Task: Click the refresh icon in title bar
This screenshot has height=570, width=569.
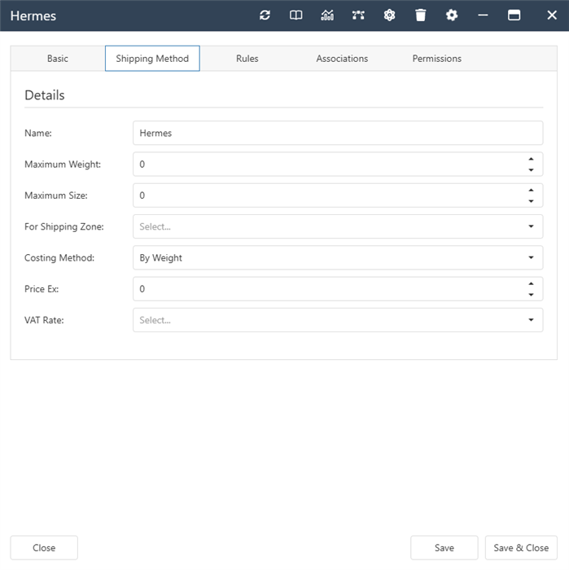Action: click(x=265, y=15)
